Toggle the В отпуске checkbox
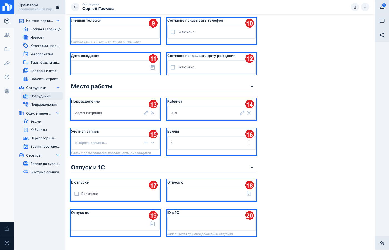The image size is (389, 250). tap(77, 194)
